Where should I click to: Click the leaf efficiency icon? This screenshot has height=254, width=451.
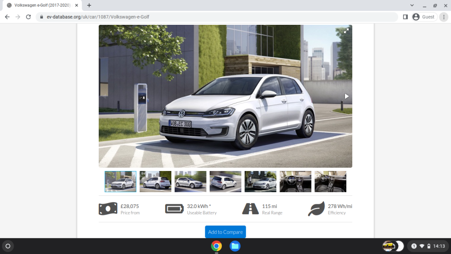pos(317,209)
